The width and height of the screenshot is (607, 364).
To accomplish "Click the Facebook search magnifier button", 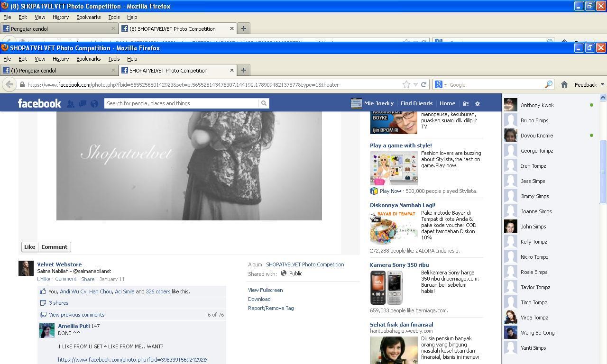I will [264, 103].
